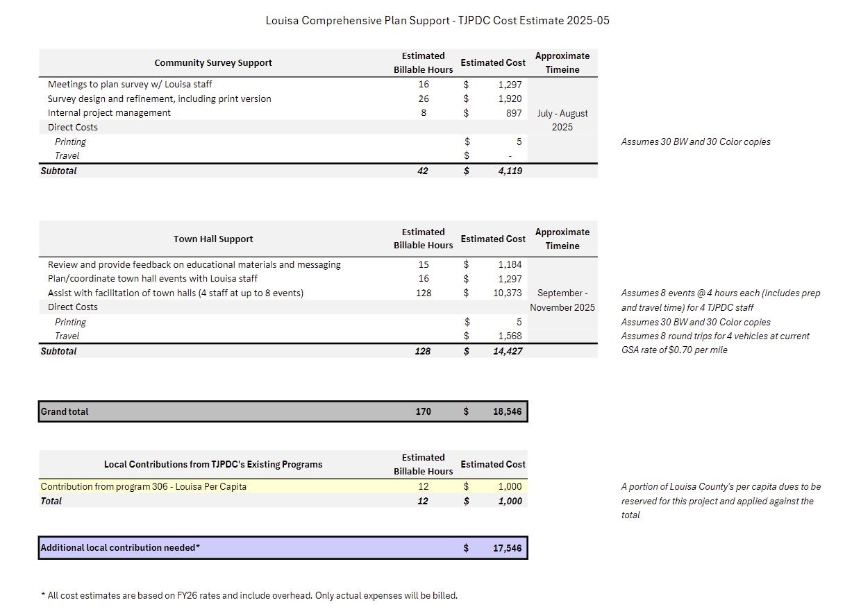
Task: Select the additional contribution amount 17,546
Action: click(508, 548)
